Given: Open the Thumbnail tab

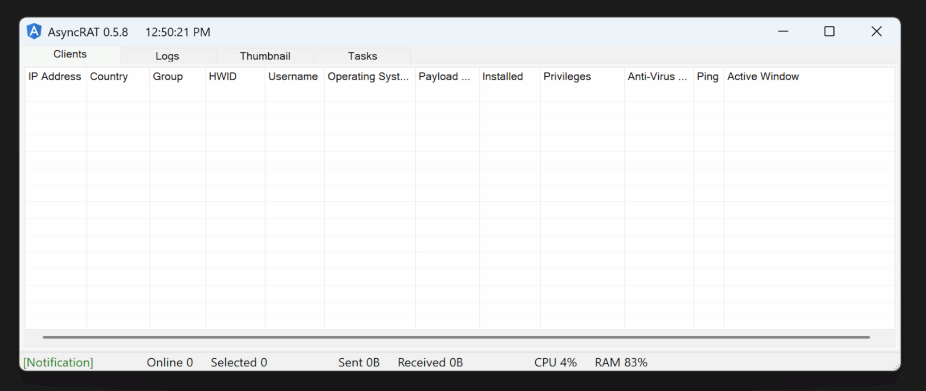Looking at the screenshot, I should [x=264, y=56].
